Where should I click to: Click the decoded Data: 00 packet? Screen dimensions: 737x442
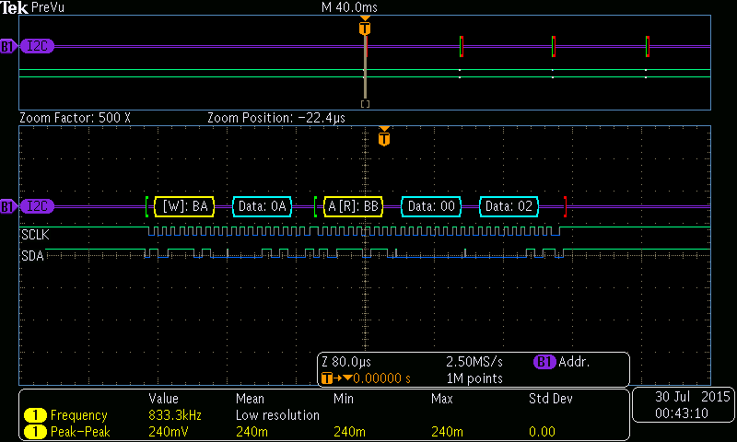pos(431,206)
